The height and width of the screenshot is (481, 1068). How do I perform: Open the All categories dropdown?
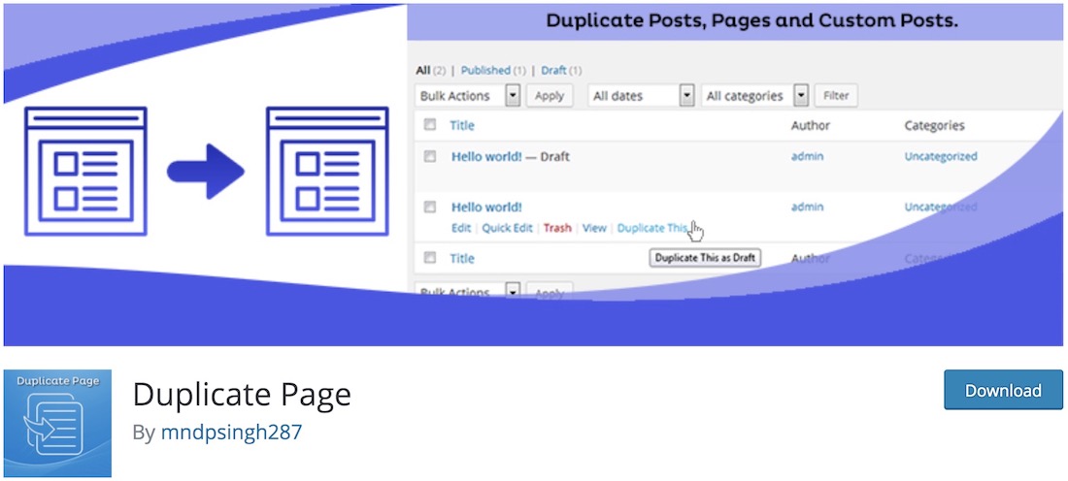754,96
